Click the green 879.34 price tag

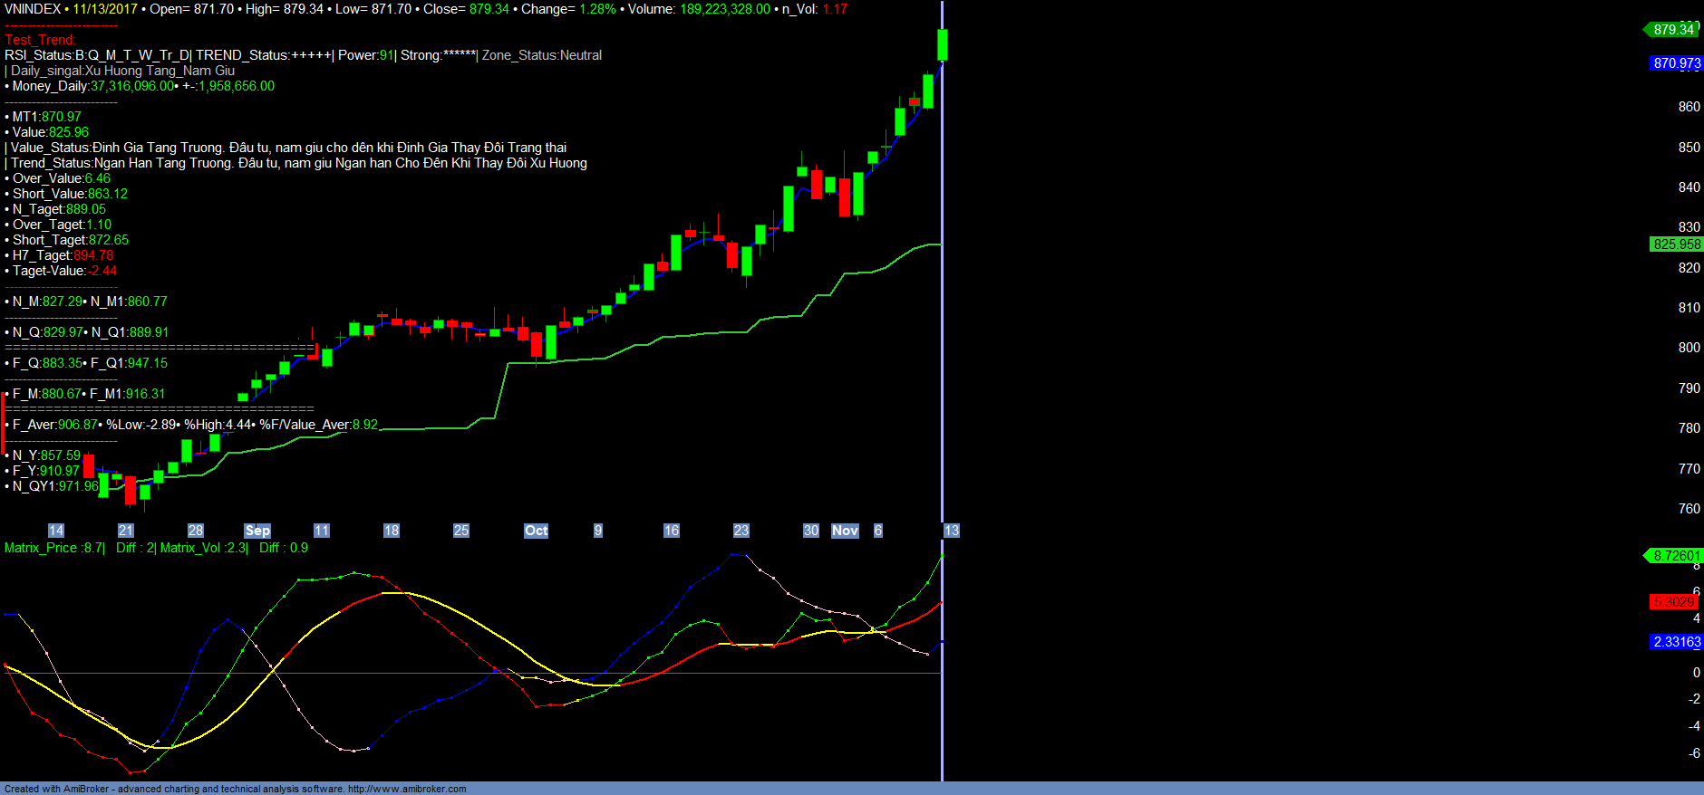point(1672,30)
